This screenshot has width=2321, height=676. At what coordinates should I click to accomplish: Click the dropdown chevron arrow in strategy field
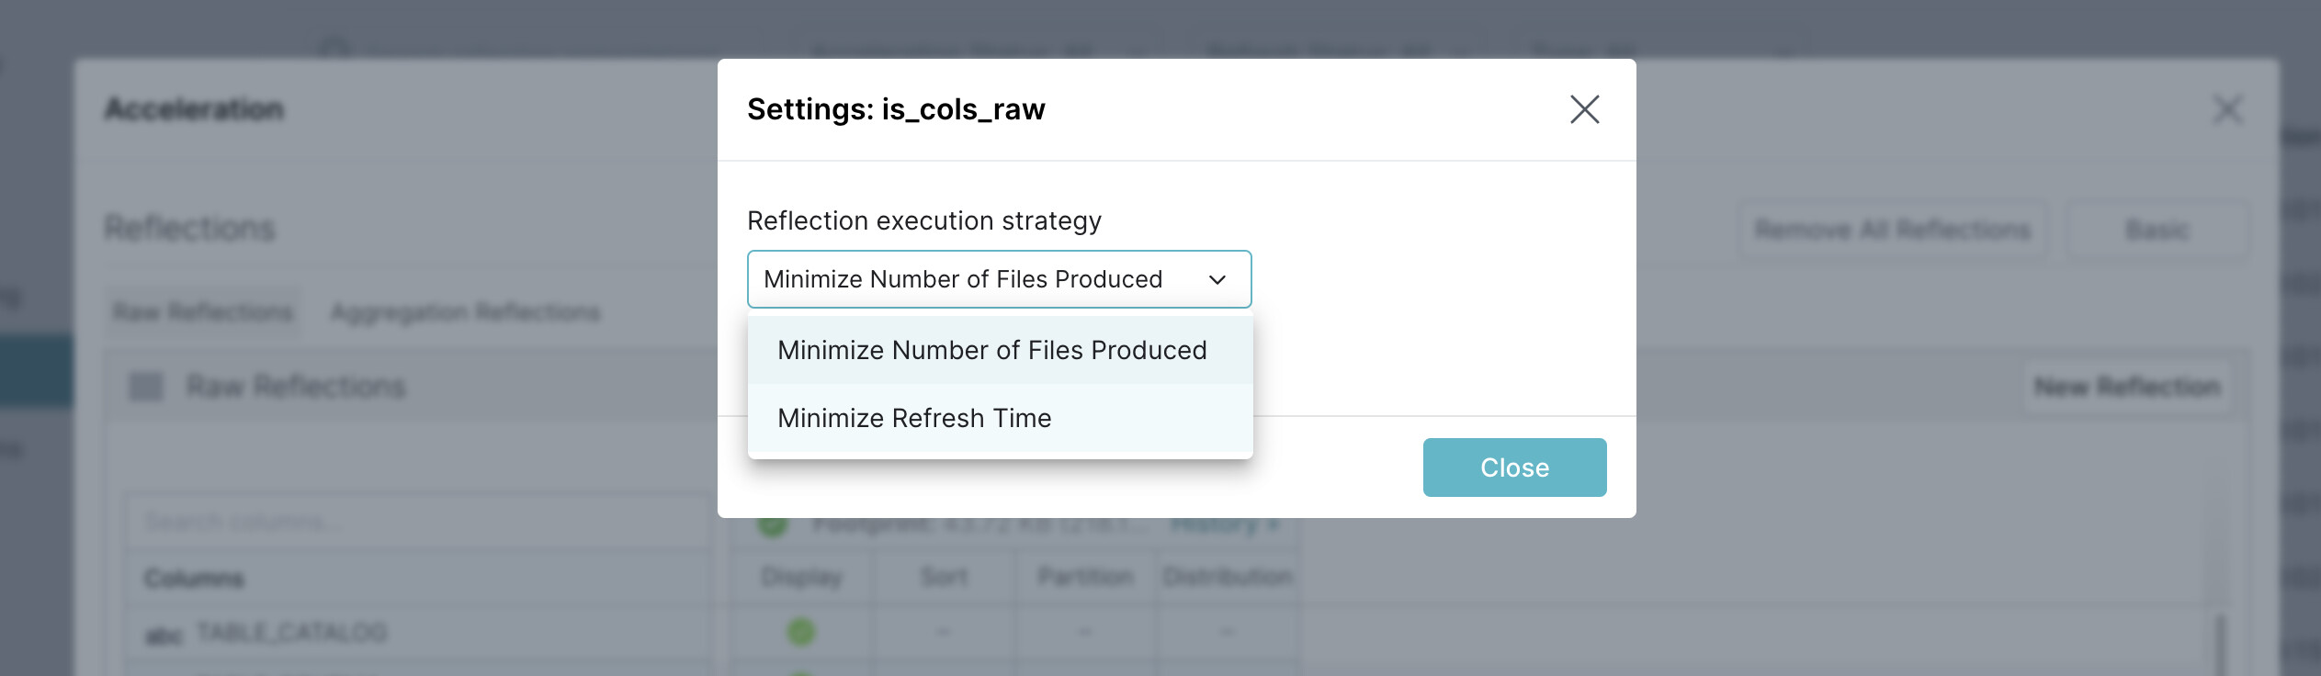pyautogui.click(x=1217, y=279)
